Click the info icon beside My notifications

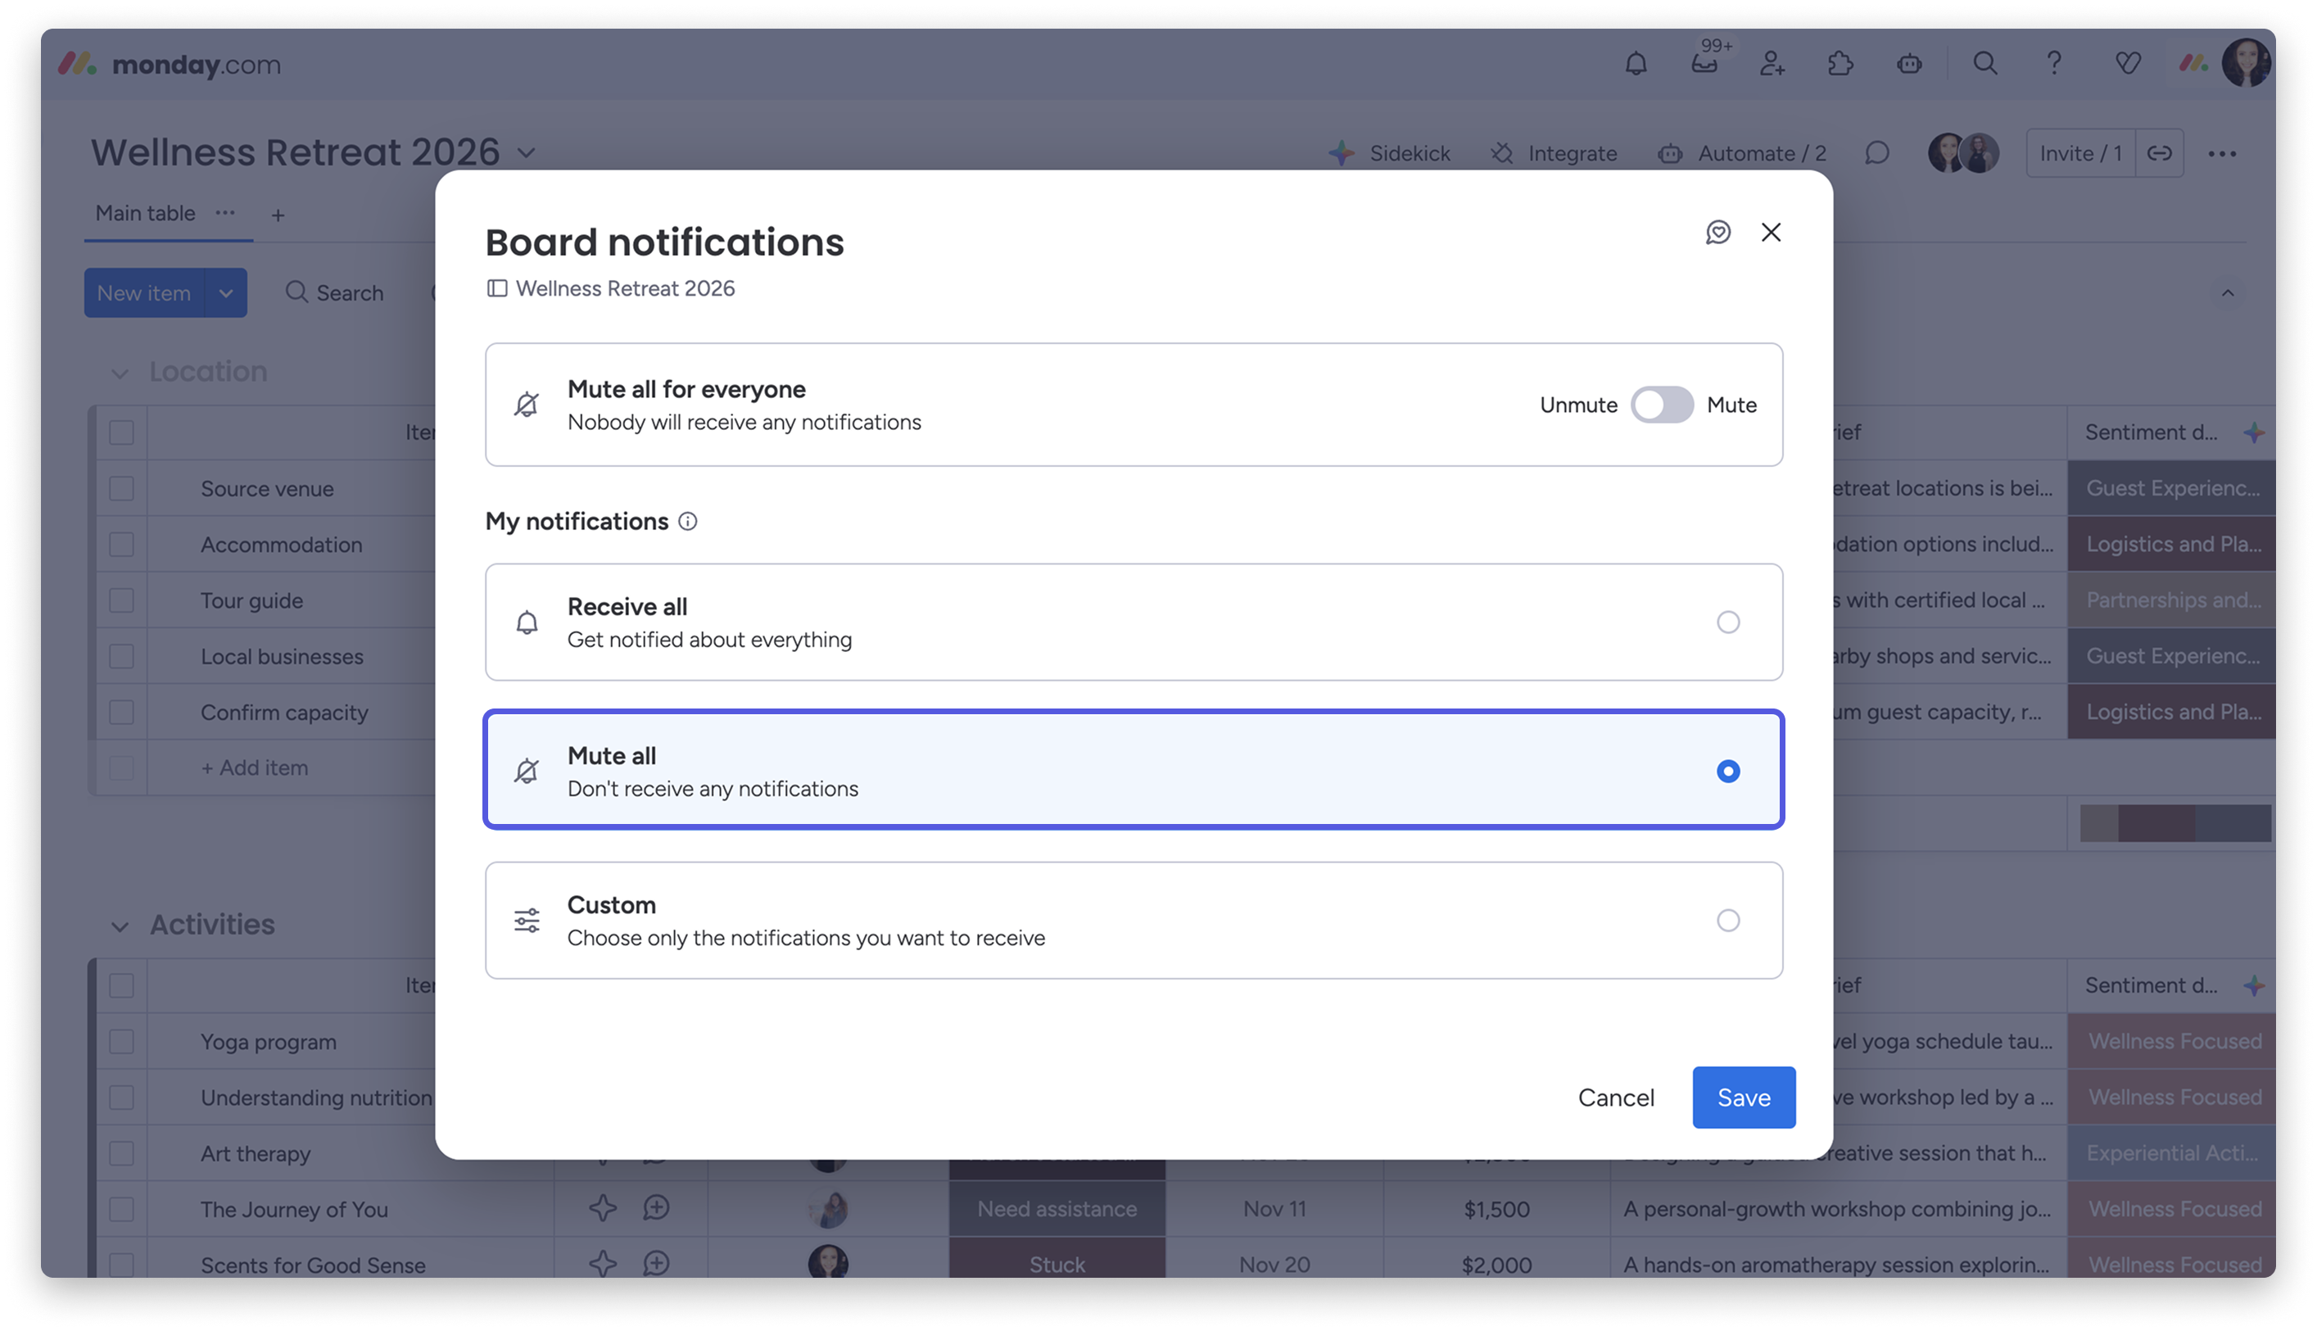click(688, 521)
